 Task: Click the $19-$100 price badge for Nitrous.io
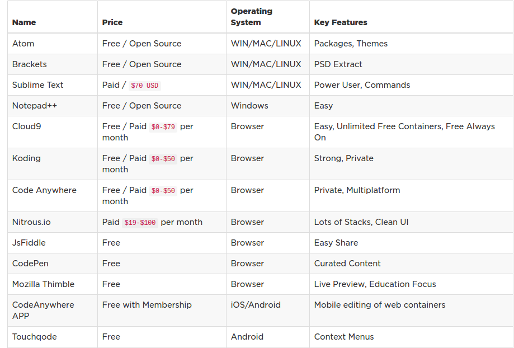140,223
